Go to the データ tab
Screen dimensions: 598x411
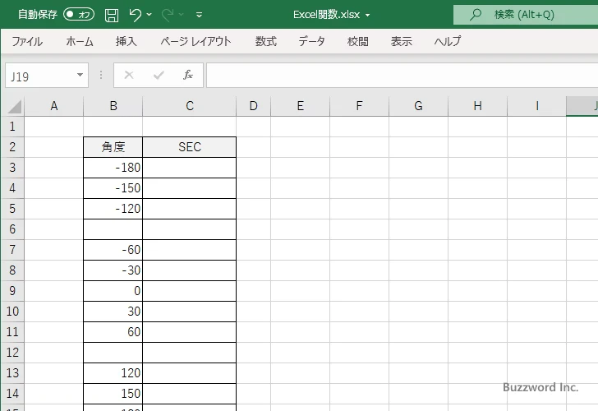coord(311,41)
